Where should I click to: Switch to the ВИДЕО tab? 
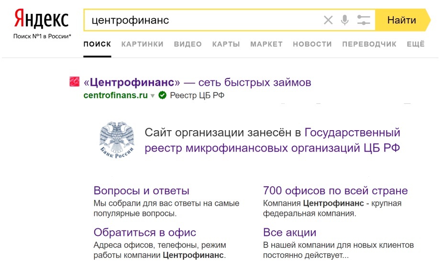pyautogui.click(x=188, y=44)
